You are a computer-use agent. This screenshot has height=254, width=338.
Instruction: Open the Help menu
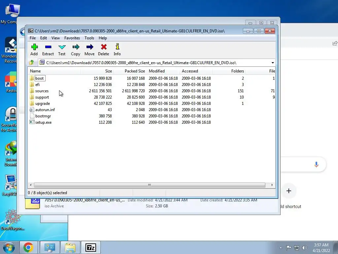[103, 38]
